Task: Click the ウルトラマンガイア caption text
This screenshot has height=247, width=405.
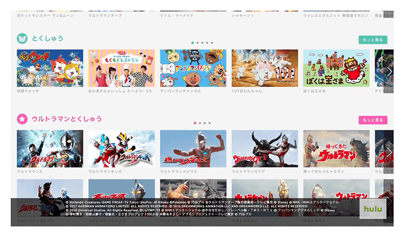Action: (x=248, y=171)
